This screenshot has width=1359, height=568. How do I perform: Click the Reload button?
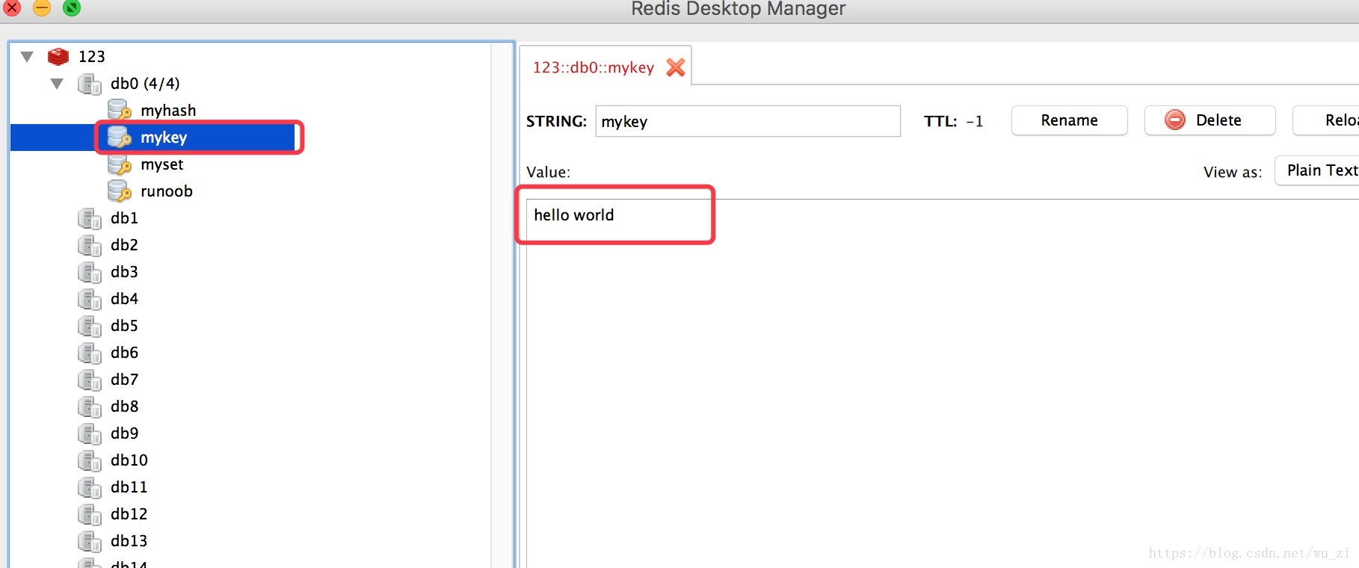[x=1327, y=120]
